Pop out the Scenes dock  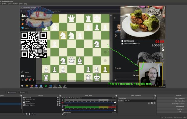[x=21, y=95]
